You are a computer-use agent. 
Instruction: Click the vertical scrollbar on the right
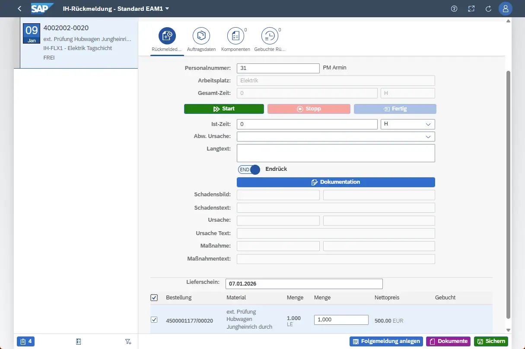tap(508, 194)
